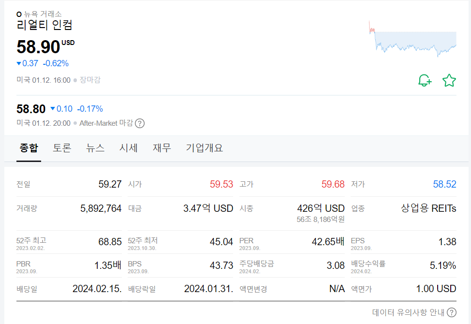Click the -0.62% change value

click(x=56, y=63)
